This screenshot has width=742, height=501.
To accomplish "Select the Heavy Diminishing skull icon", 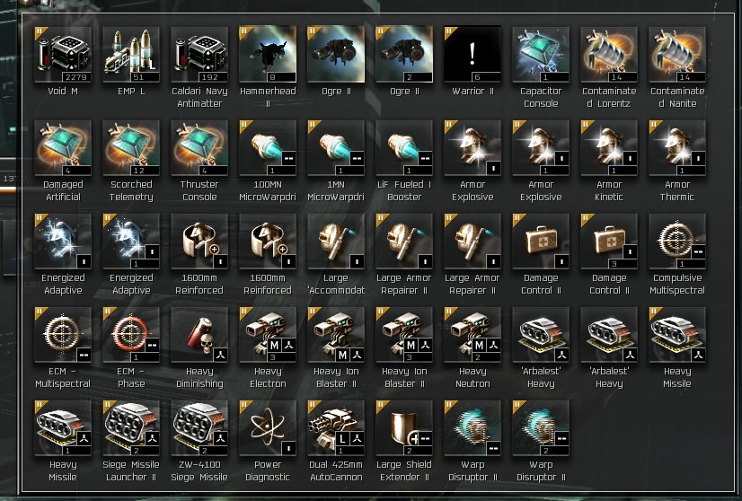I will (x=199, y=335).
